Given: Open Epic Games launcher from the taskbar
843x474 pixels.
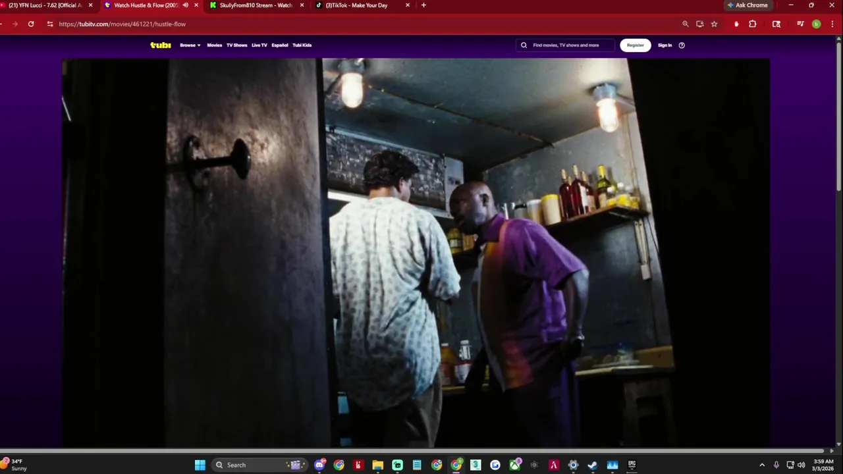Looking at the screenshot, I should tap(632, 465).
